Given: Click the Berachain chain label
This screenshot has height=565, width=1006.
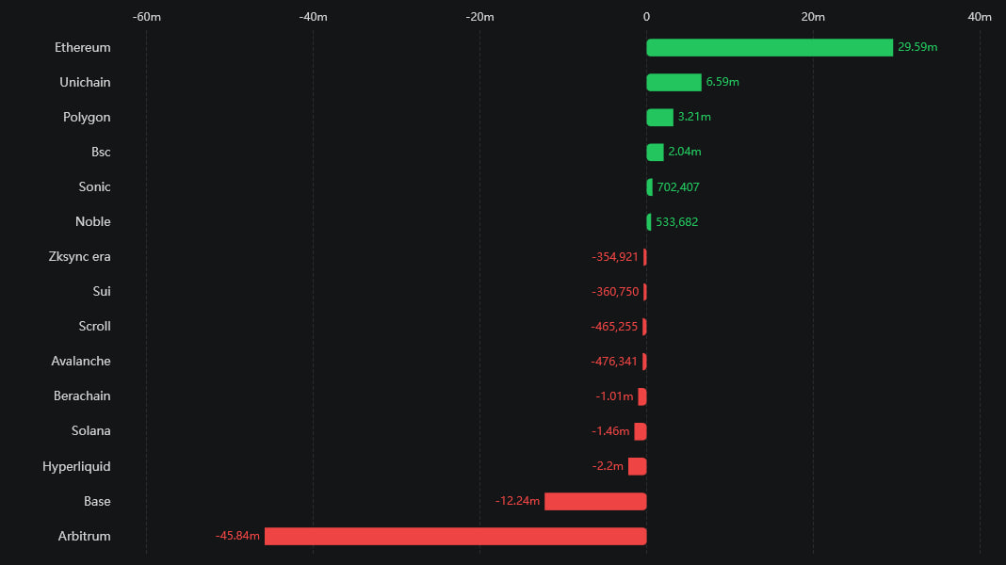Looking at the screenshot, I should (x=82, y=395).
